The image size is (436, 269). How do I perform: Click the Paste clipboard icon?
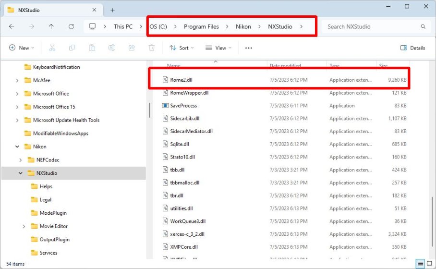[x=92, y=48]
